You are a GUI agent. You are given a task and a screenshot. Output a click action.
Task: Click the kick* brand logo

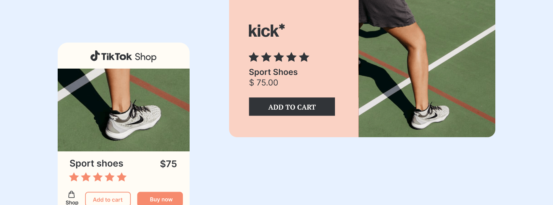(267, 31)
